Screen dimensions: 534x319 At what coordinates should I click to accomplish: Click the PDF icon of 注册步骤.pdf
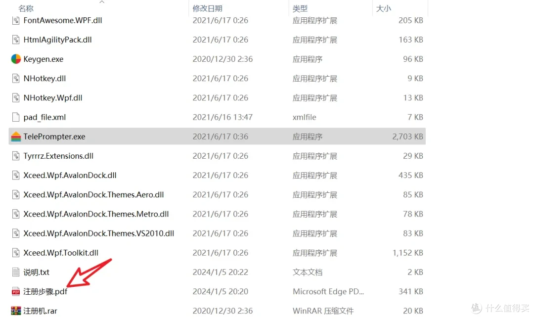coord(16,291)
